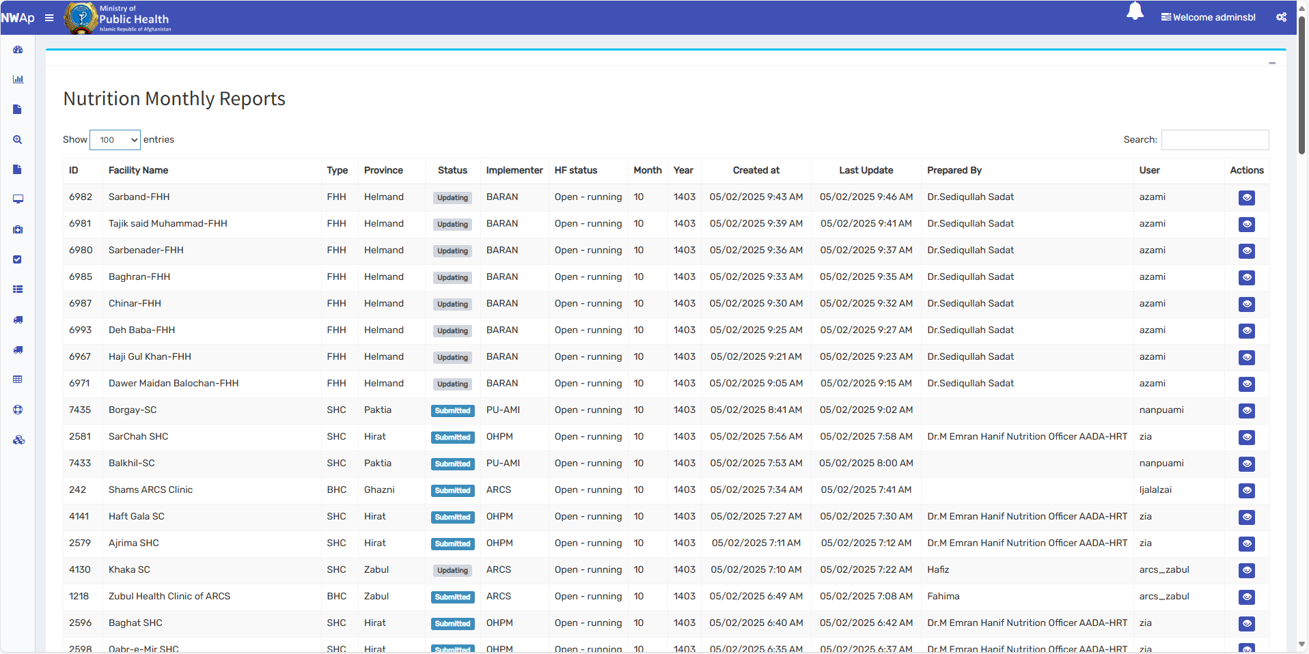
Task: Click the life ring support icon
Action: pos(18,410)
